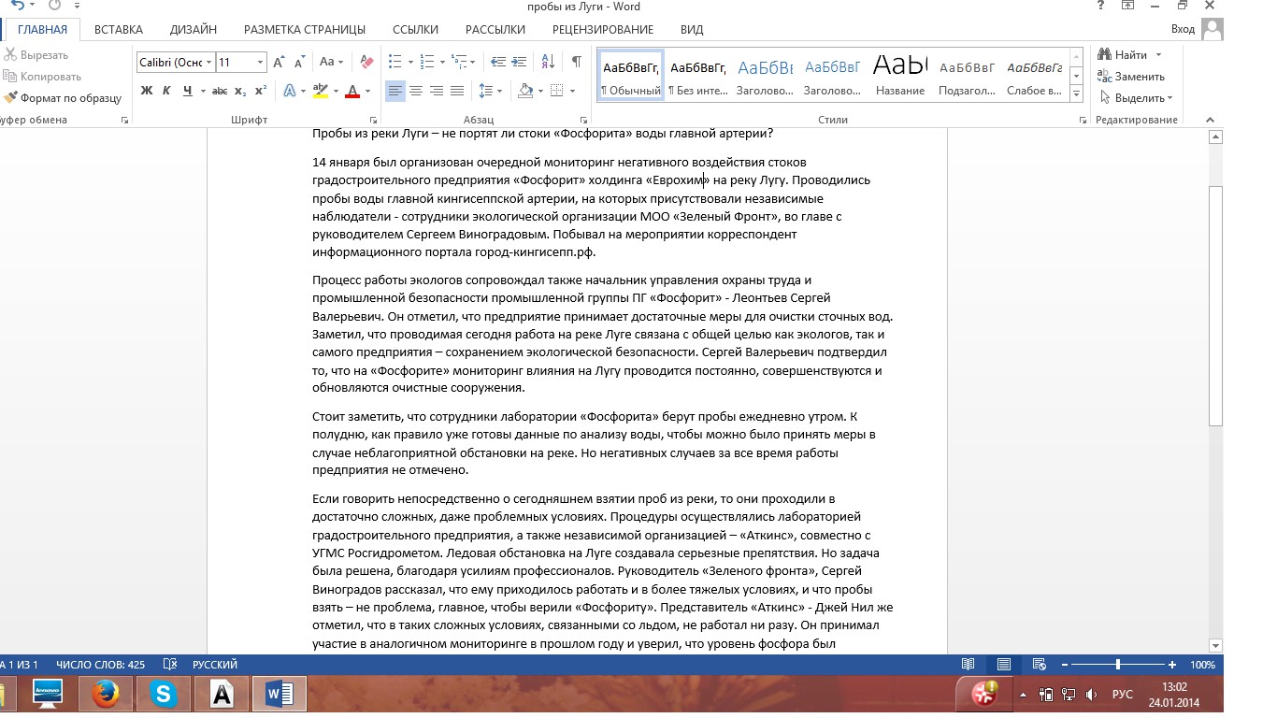Undo the last action in the title bar
Viewport: 1277px width, 718px height.
[18, 6]
